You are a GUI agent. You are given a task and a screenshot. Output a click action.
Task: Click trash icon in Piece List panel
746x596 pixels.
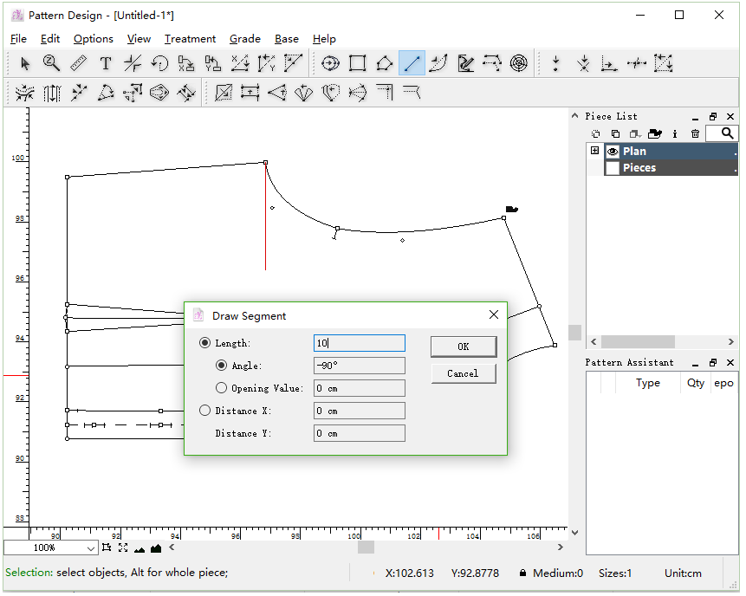695,133
